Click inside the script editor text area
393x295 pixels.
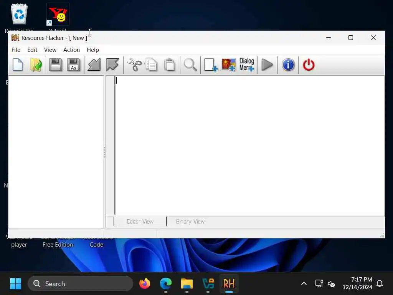click(x=249, y=145)
